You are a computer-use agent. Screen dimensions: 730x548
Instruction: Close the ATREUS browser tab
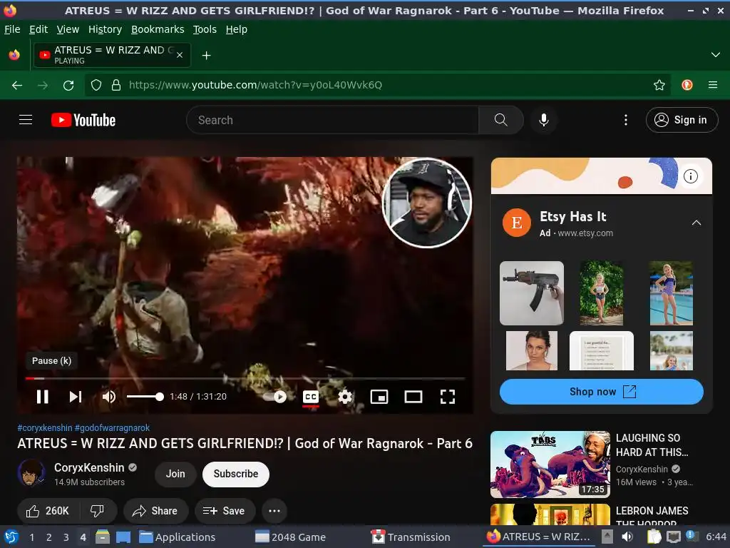(x=180, y=55)
